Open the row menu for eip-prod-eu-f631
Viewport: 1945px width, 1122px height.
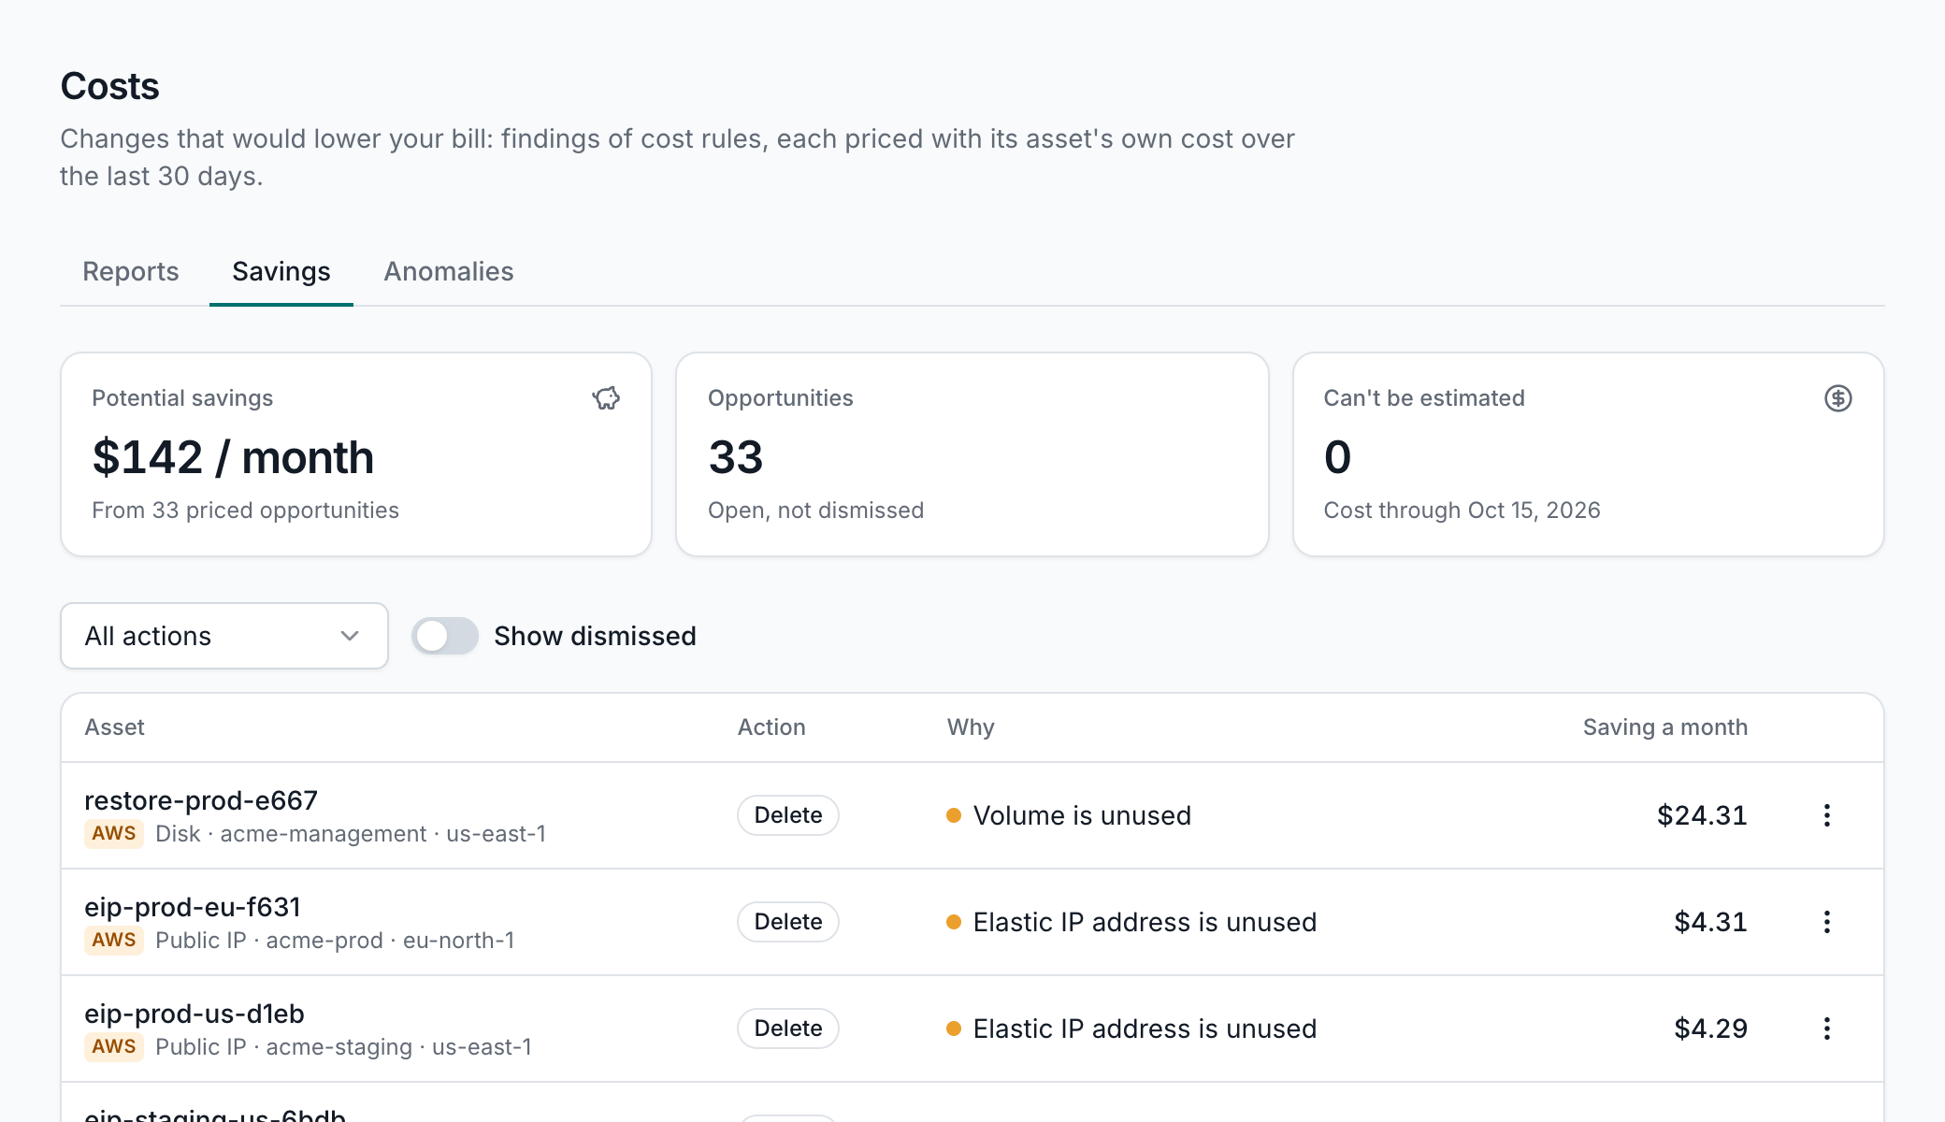click(x=1826, y=922)
